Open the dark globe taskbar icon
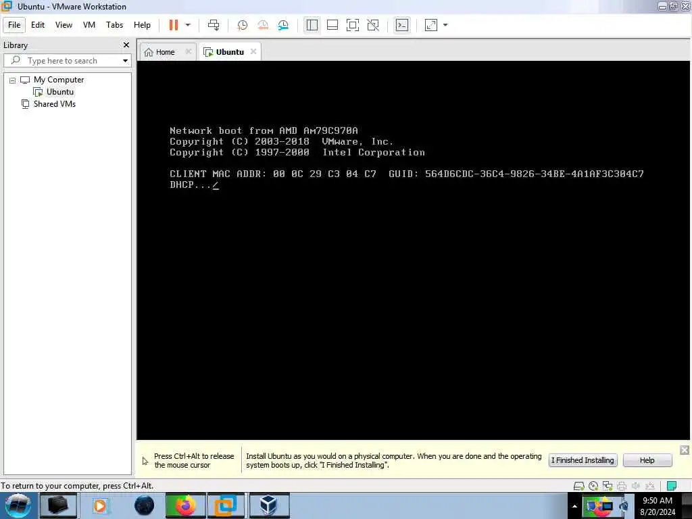The width and height of the screenshot is (692, 519). coord(145,505)
